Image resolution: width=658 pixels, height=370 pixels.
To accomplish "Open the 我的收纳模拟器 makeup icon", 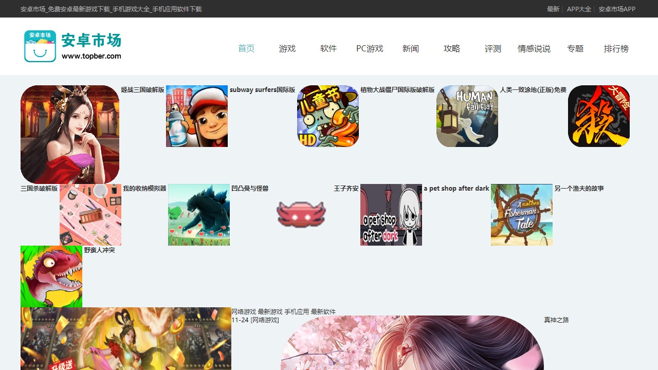I will pos(90,215).
